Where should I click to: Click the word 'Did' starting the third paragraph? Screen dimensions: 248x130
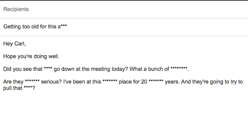(x=7, y=69)
